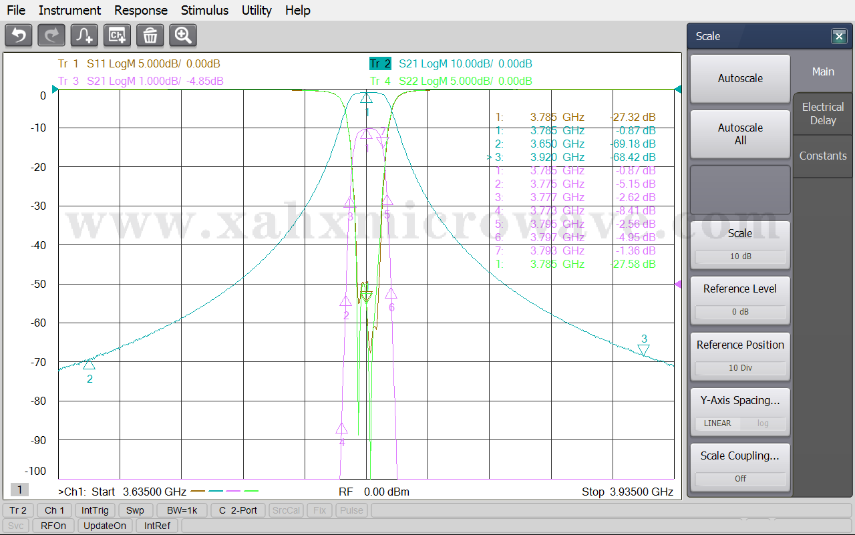Viewport: 855px width, 535px height.
Task: Click marker 3 on the cyan trace
Action: (x=643, y=350)
